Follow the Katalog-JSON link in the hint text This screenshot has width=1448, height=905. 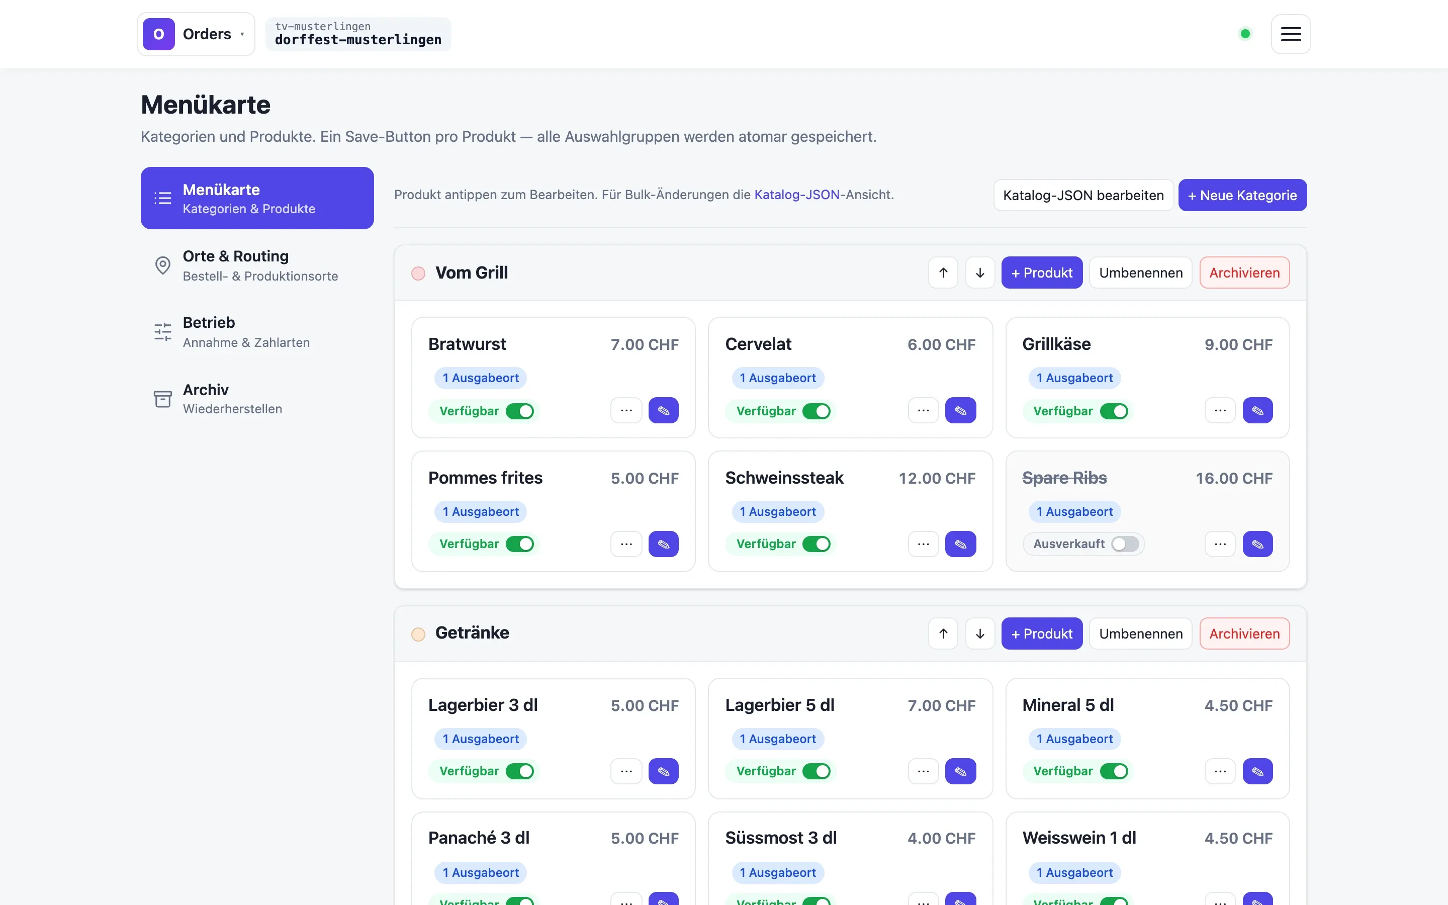coord(797,195)
